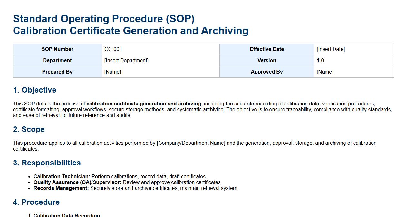Click the 1. Objective section heading
This screenshot has height=217, width=407.
(34, 90)
